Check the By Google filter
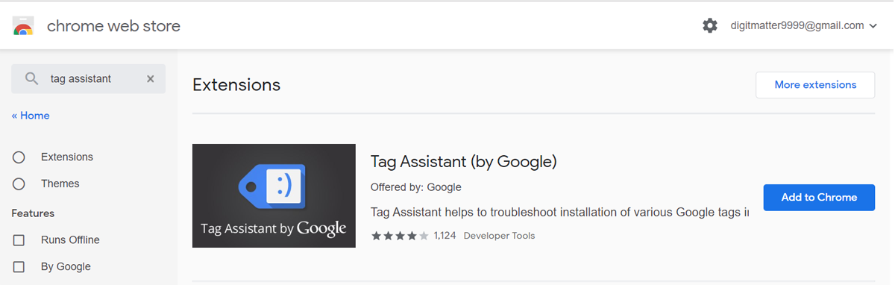895x285 pixels. point(19,266)
